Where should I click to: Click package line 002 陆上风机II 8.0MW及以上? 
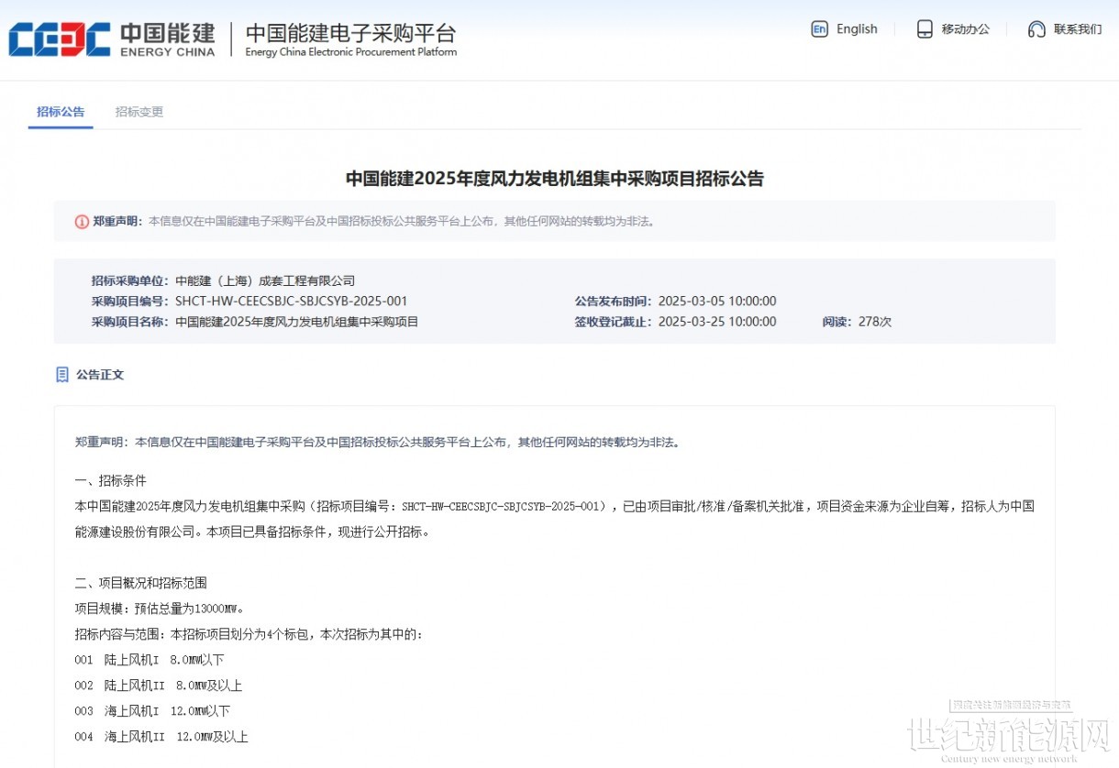point(159,686)
